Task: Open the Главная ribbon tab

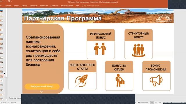Action: (x=8, y=5)
